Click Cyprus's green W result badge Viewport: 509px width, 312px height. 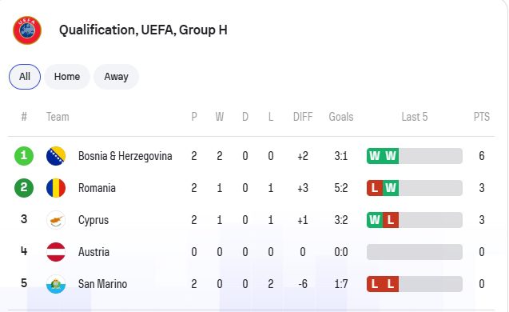click(x=375, y=220)
